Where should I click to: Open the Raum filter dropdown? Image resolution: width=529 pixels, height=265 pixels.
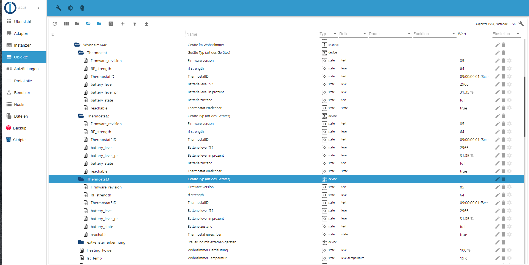(390, 34)
